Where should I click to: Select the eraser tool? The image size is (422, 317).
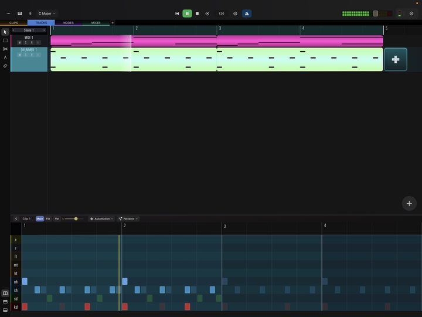click(x=5, y=66)
